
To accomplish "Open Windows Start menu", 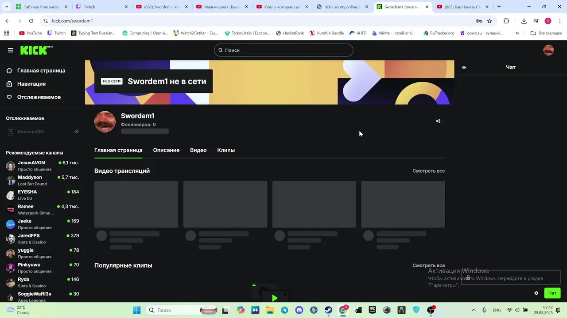I will (136, 310).
